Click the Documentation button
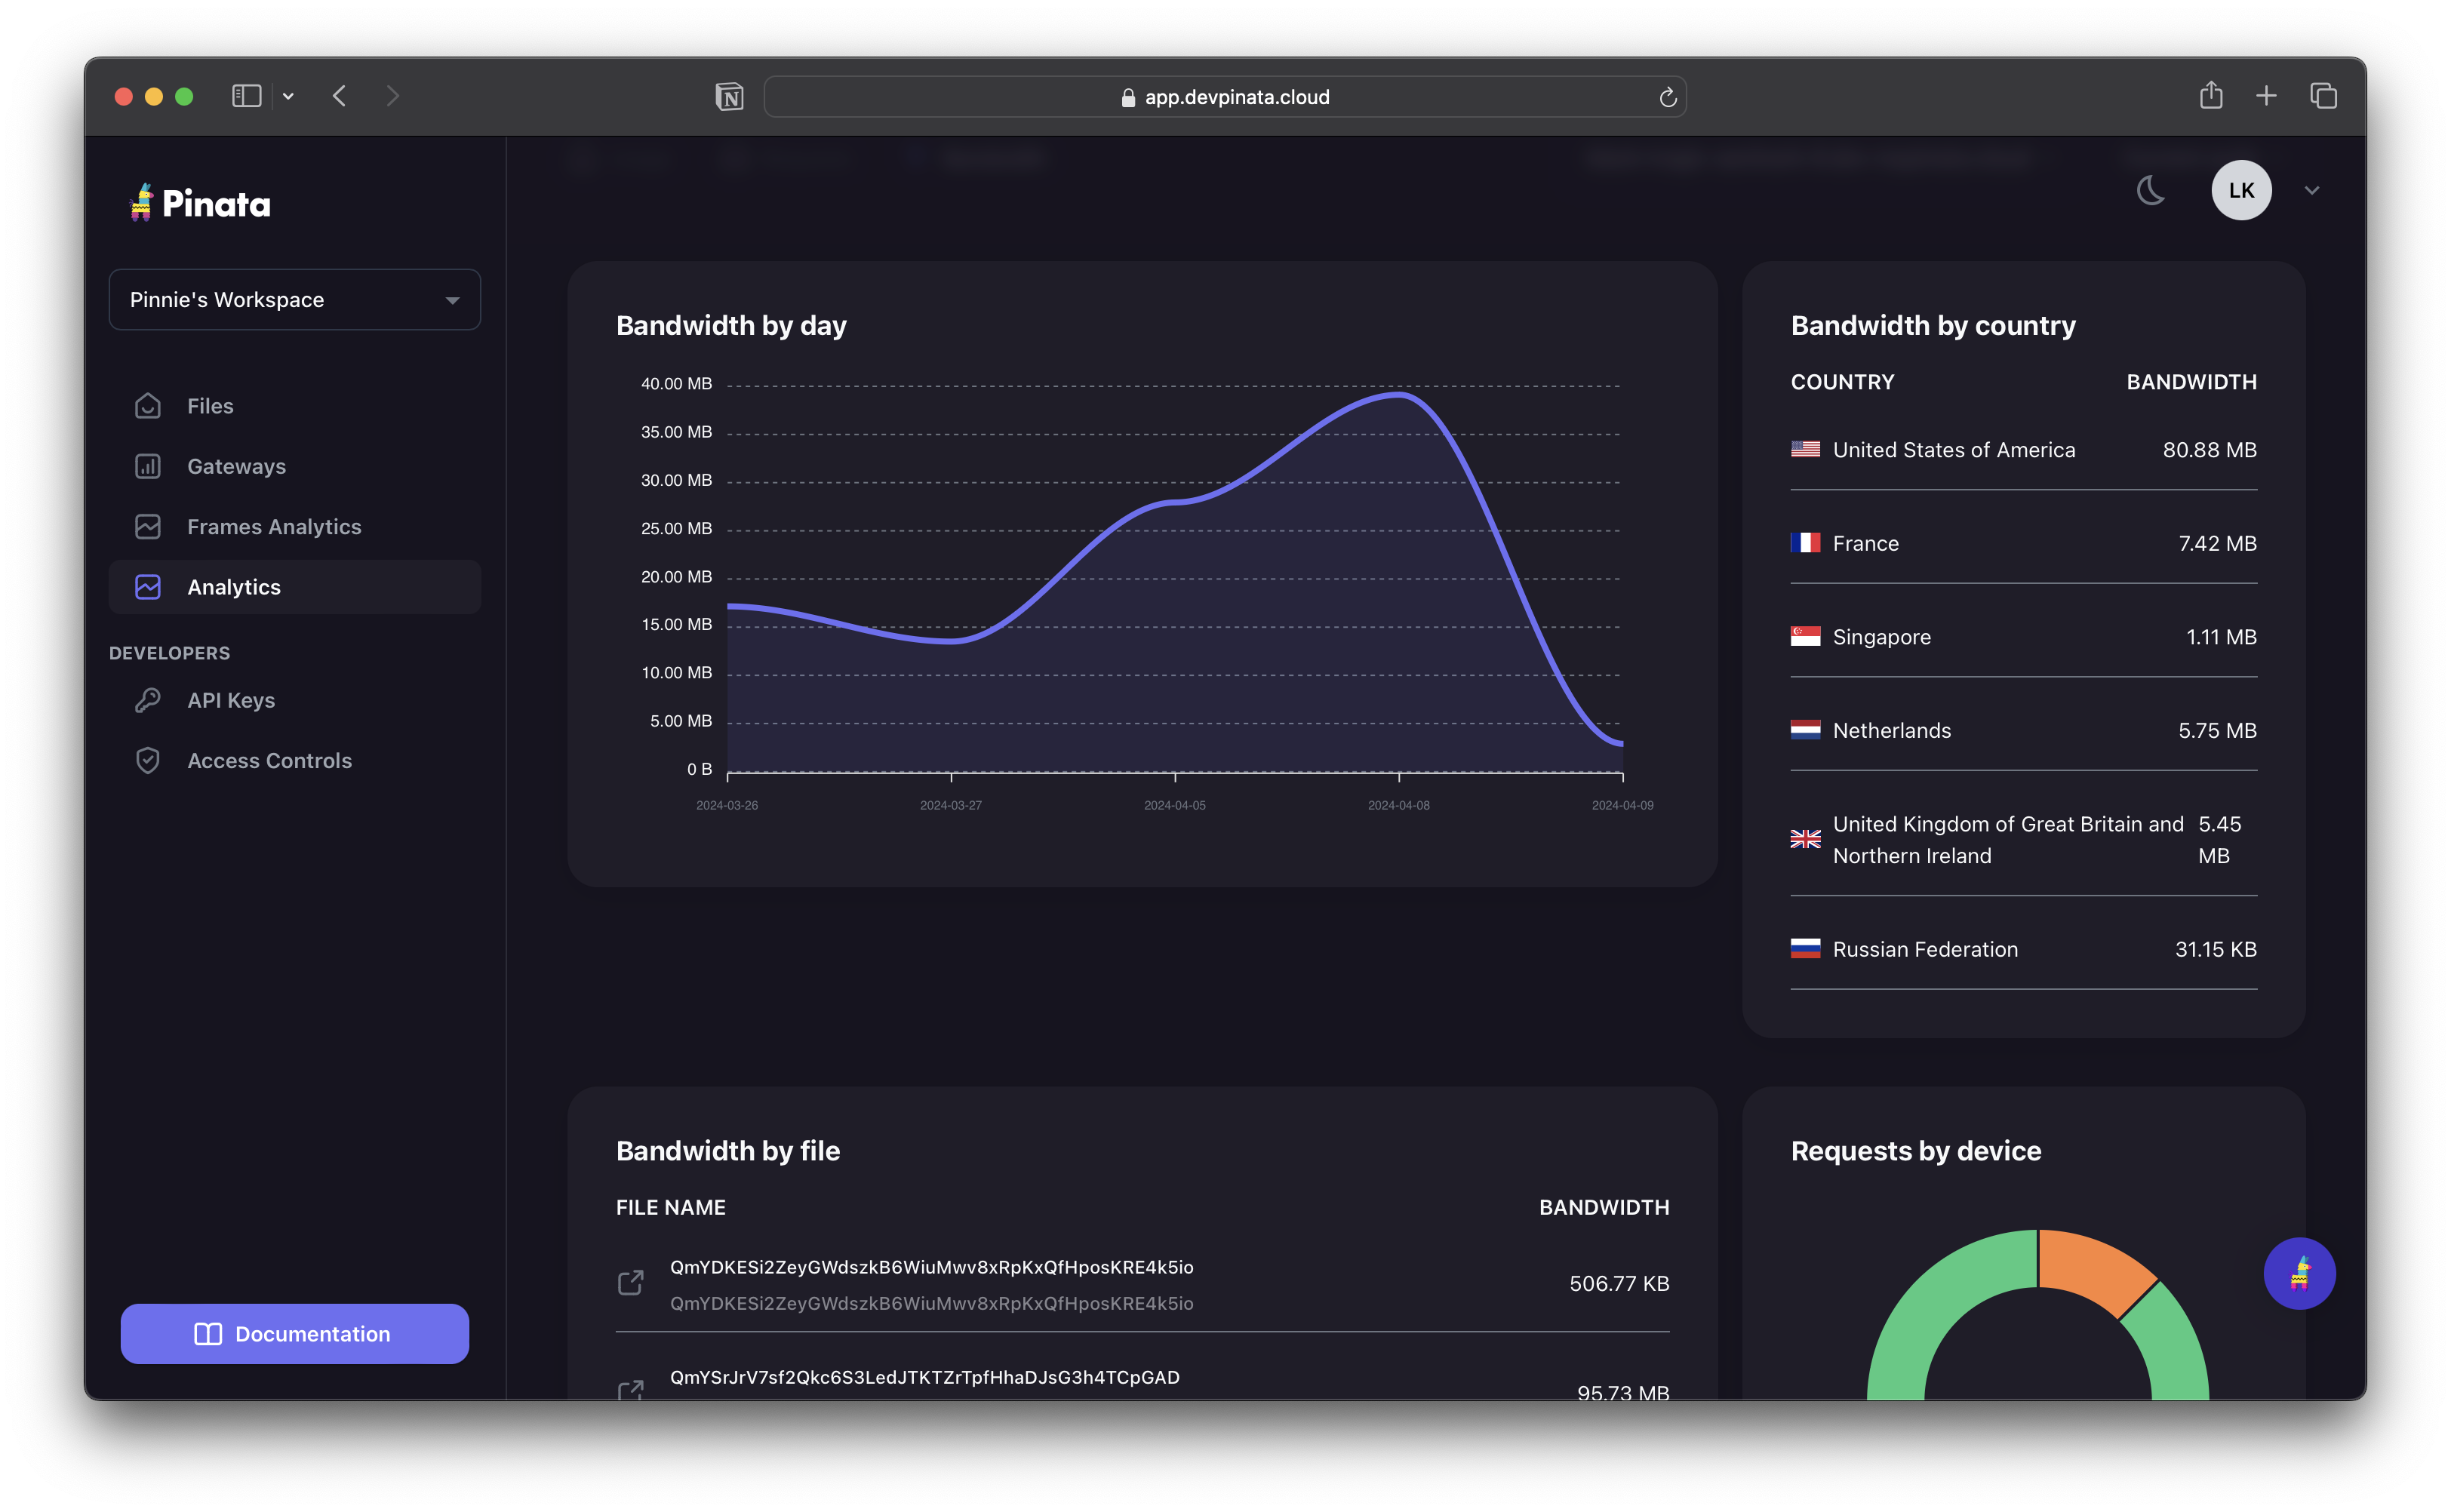The height and width of the screenshot is (1512, 2451). (296, 1333)
